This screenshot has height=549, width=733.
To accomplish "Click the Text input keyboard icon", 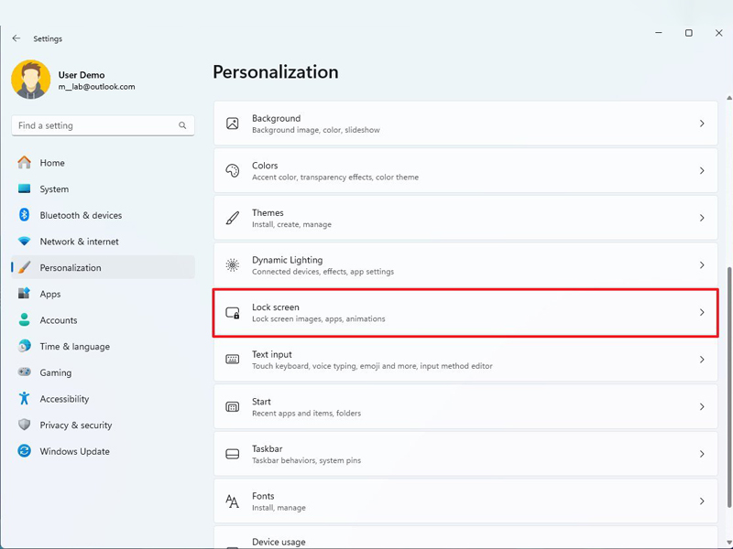I will (233, 360).
